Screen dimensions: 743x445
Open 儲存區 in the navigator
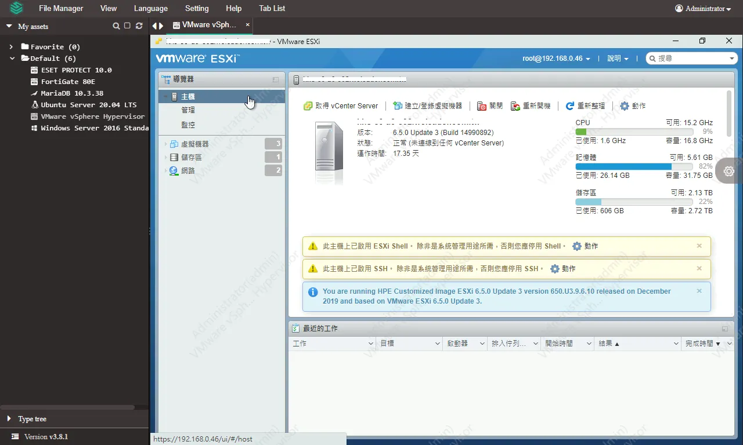(x=192, y=157)
